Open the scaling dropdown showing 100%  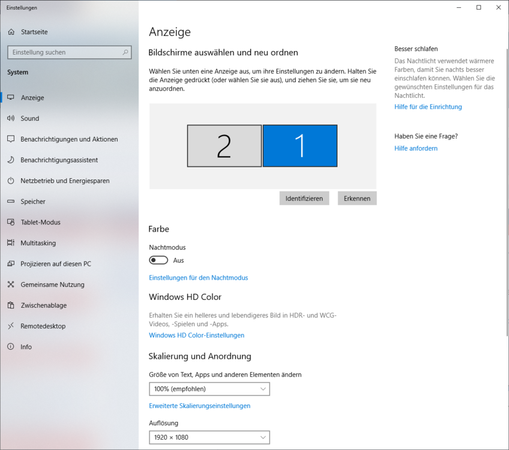[209, 389]
